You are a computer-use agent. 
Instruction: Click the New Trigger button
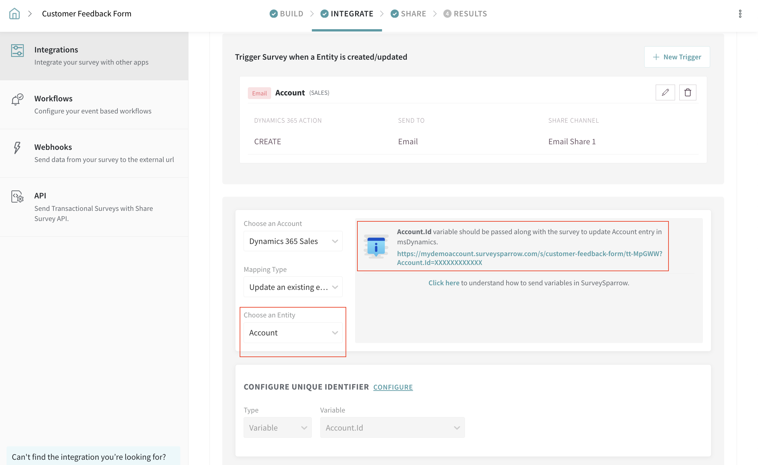(x=677, y=57)
